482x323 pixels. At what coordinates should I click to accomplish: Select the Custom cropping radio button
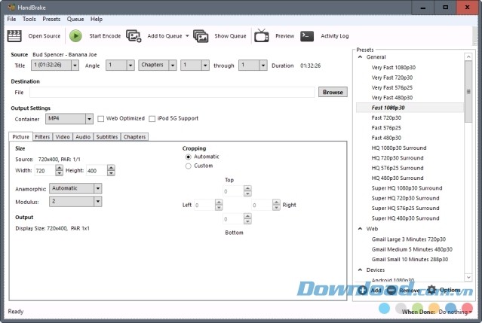point(188,166)
